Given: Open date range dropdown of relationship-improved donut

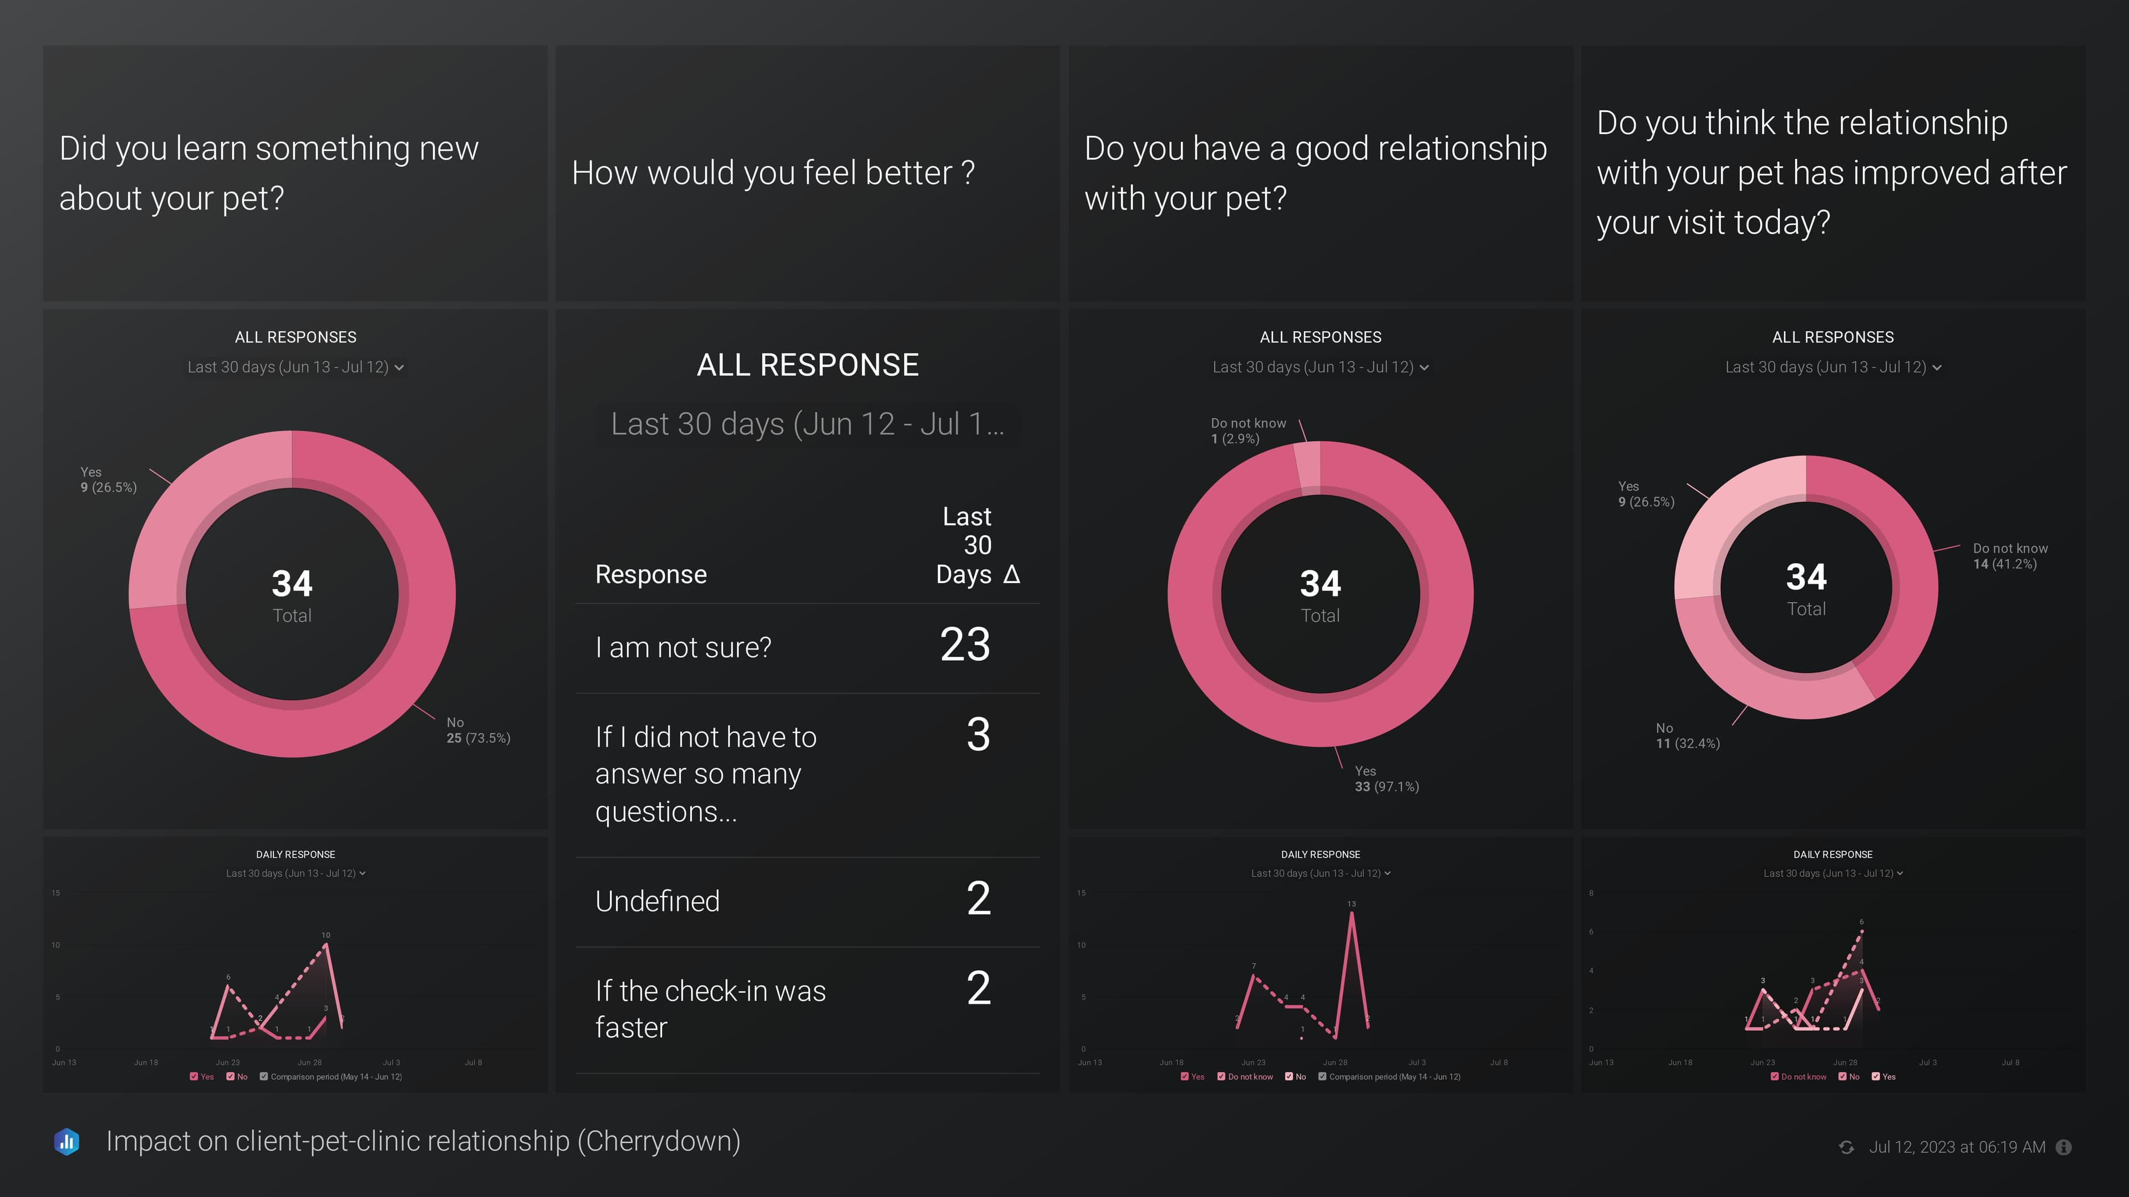Looking at the screenshot, I should tap(1832, 367).
